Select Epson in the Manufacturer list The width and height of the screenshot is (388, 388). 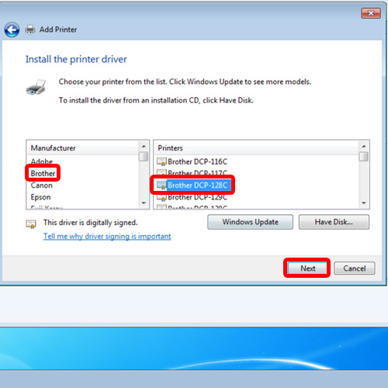click(40, 197)
